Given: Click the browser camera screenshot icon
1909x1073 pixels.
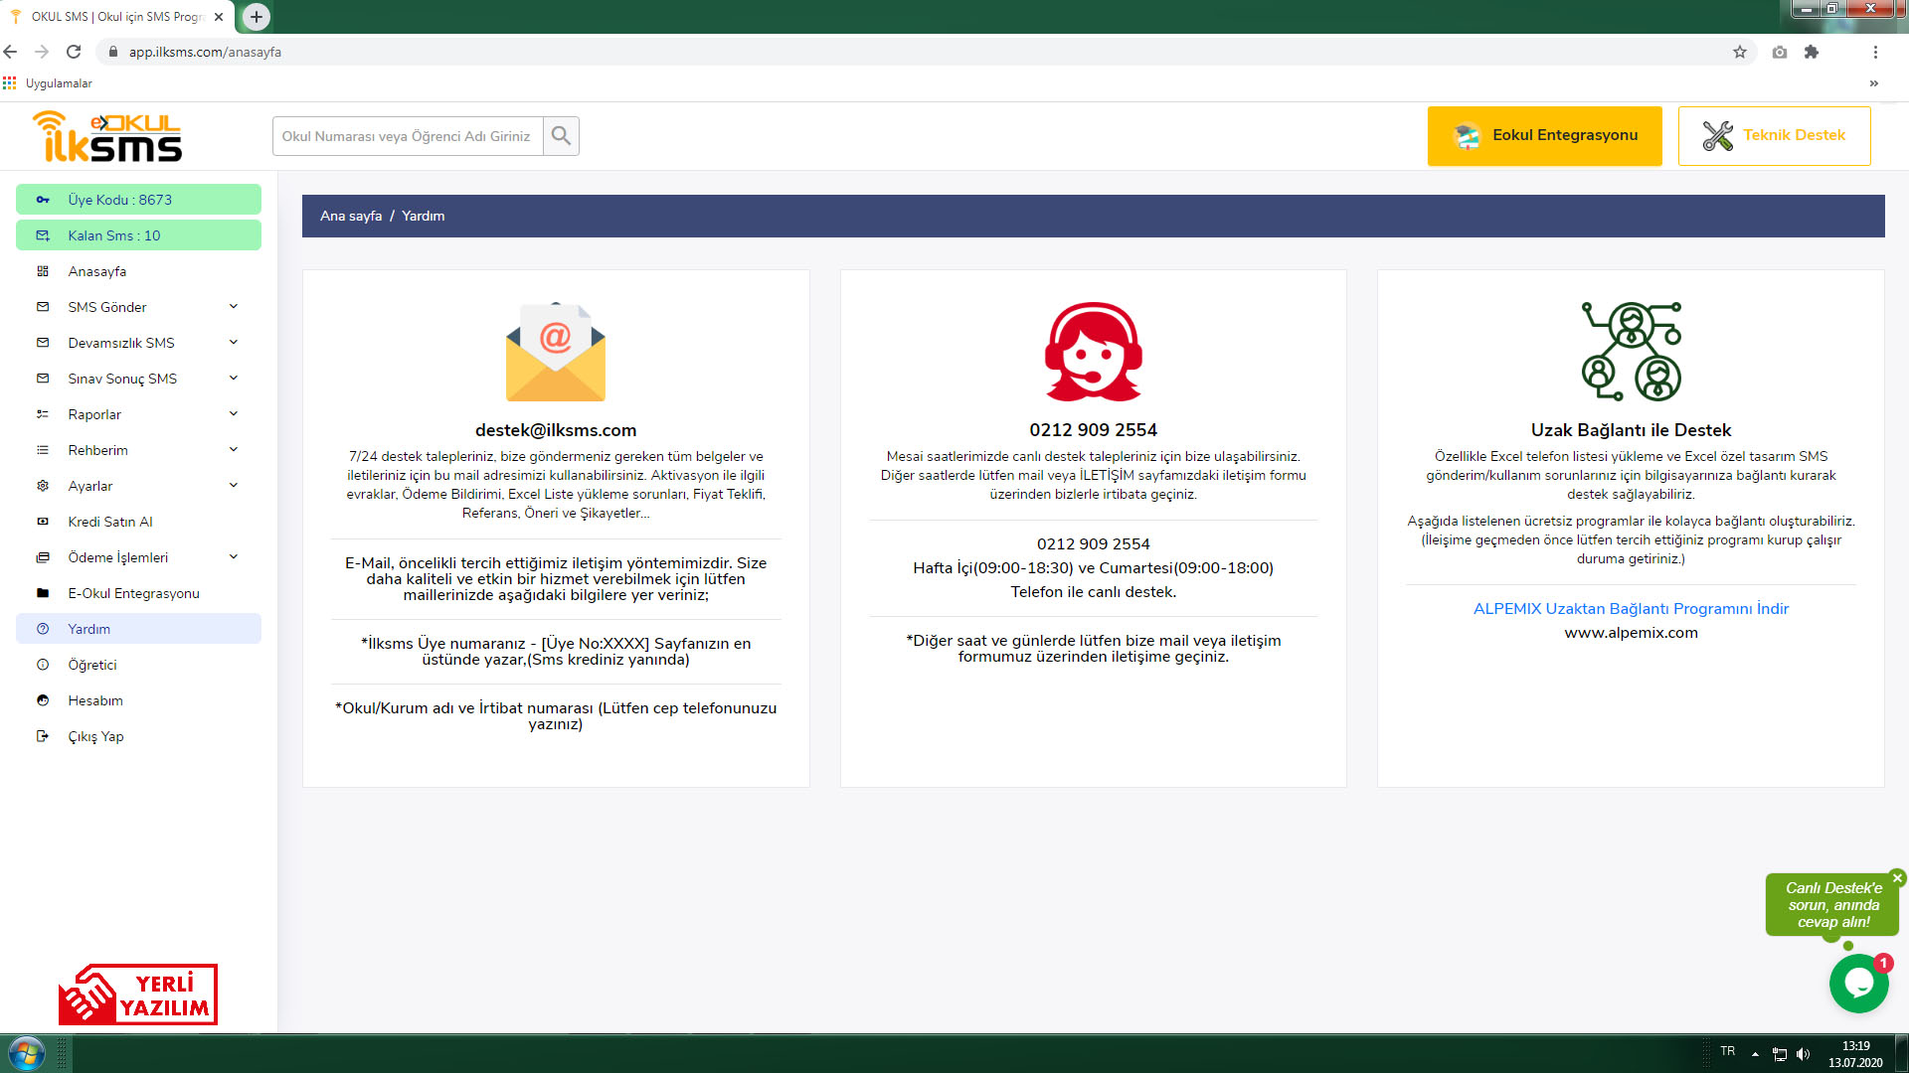Looking at the screenshot, I should 1780,52.
